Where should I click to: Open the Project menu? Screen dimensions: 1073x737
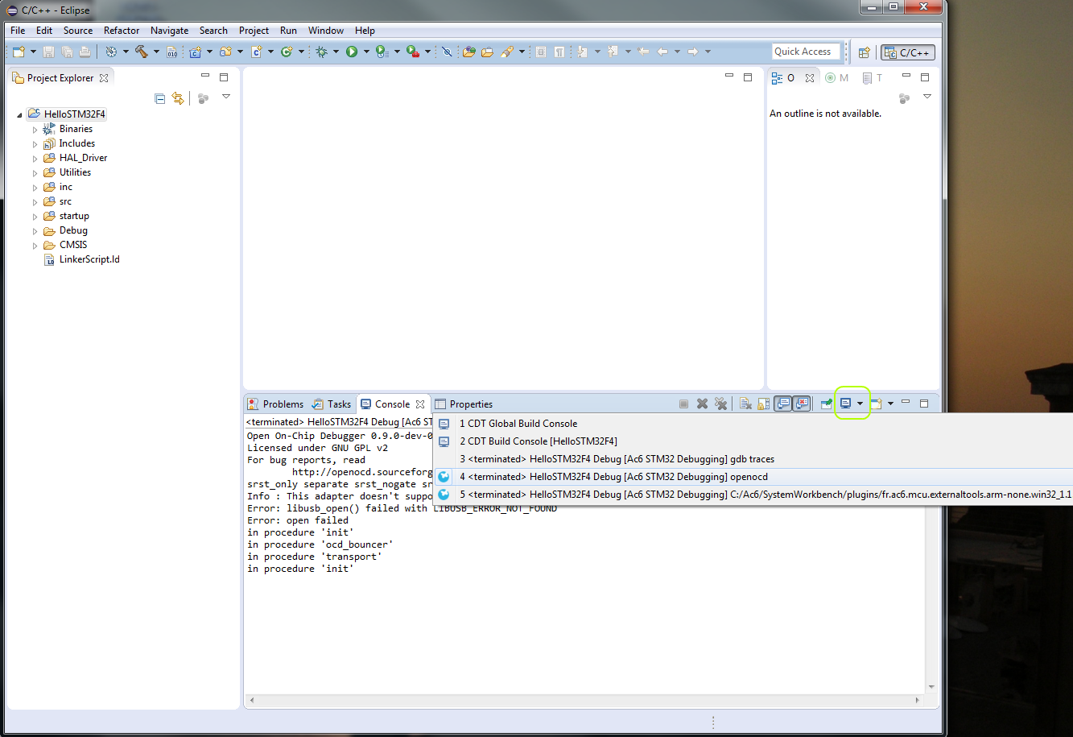[x=254, y=31]
